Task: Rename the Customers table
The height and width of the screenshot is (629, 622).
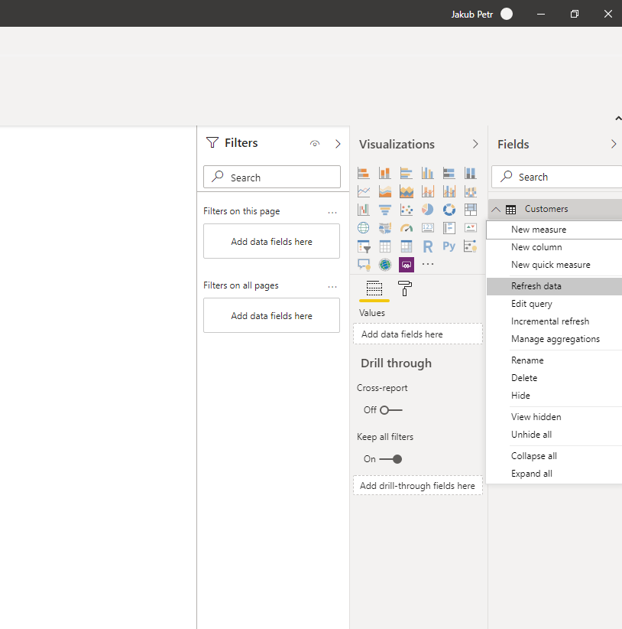Action: (554, 360)
